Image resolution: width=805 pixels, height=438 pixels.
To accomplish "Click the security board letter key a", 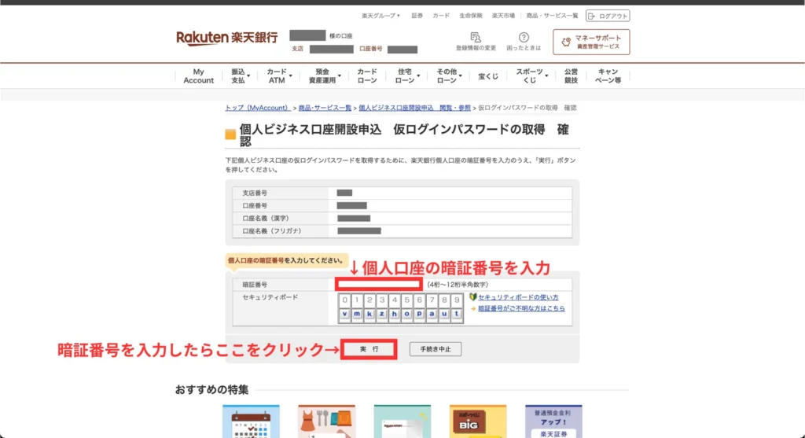I will [432, 315].
